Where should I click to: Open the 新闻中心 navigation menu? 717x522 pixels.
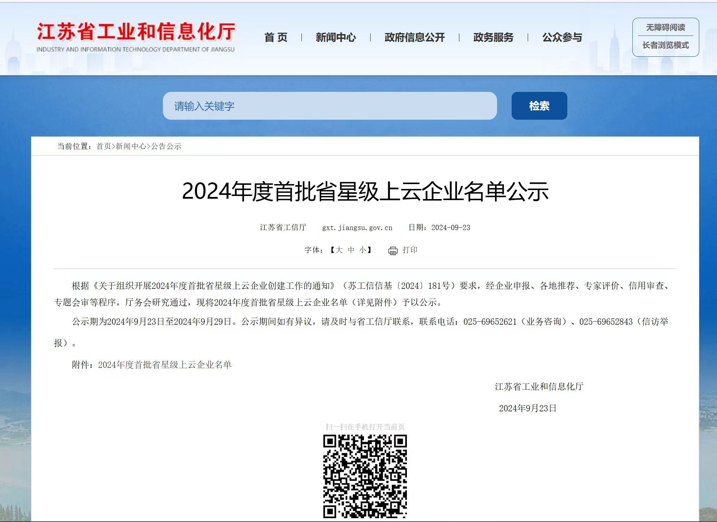(336, 37)
